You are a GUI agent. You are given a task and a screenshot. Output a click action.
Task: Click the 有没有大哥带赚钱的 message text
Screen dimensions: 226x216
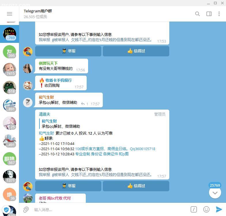[56, 68]
